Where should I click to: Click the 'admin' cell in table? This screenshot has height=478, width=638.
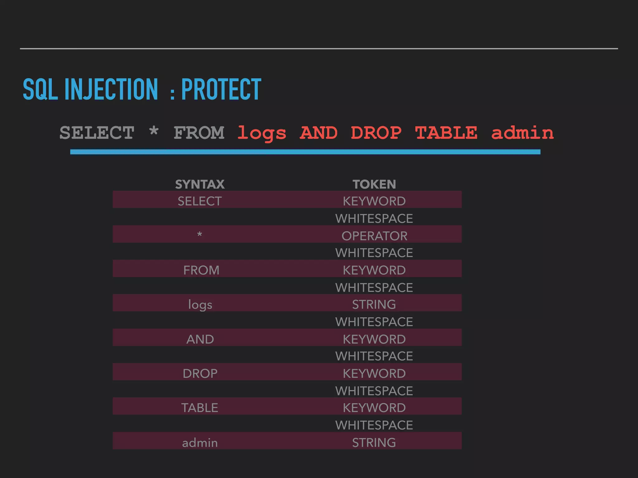(x=200, y=443)
